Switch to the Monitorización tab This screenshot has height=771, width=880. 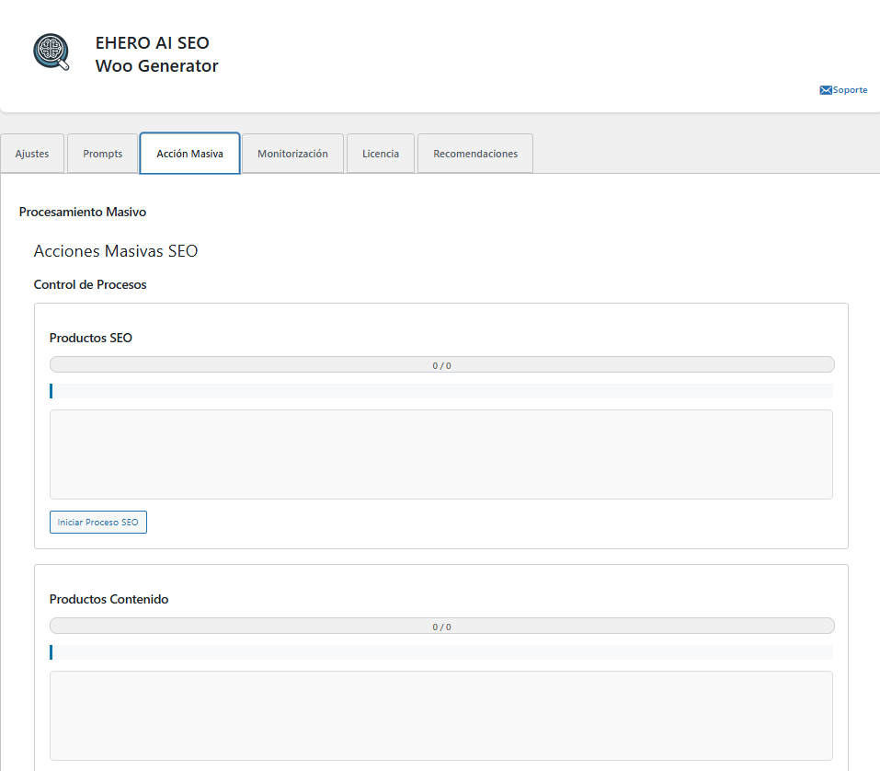pos(292,153)
